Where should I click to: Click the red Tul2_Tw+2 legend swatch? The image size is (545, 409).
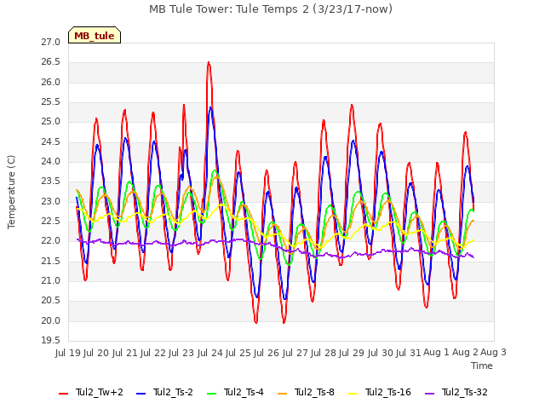(x=63, y=394)
